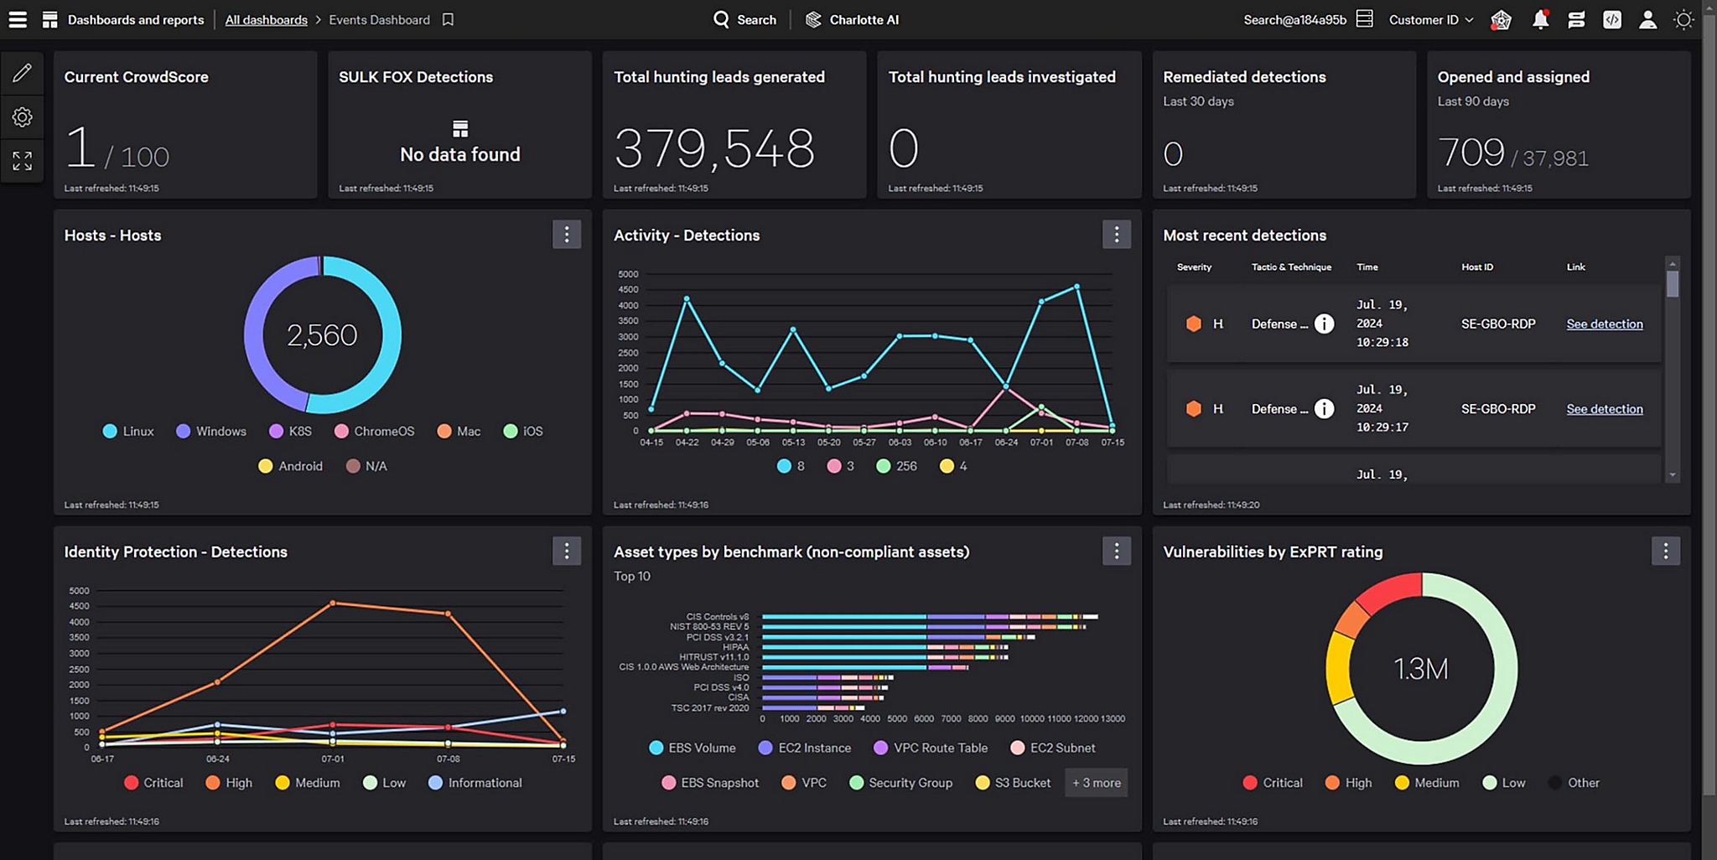This screenshot has height=860, width=1717.
Task: Open the Charlotte AI menu item
Action: 852,19
